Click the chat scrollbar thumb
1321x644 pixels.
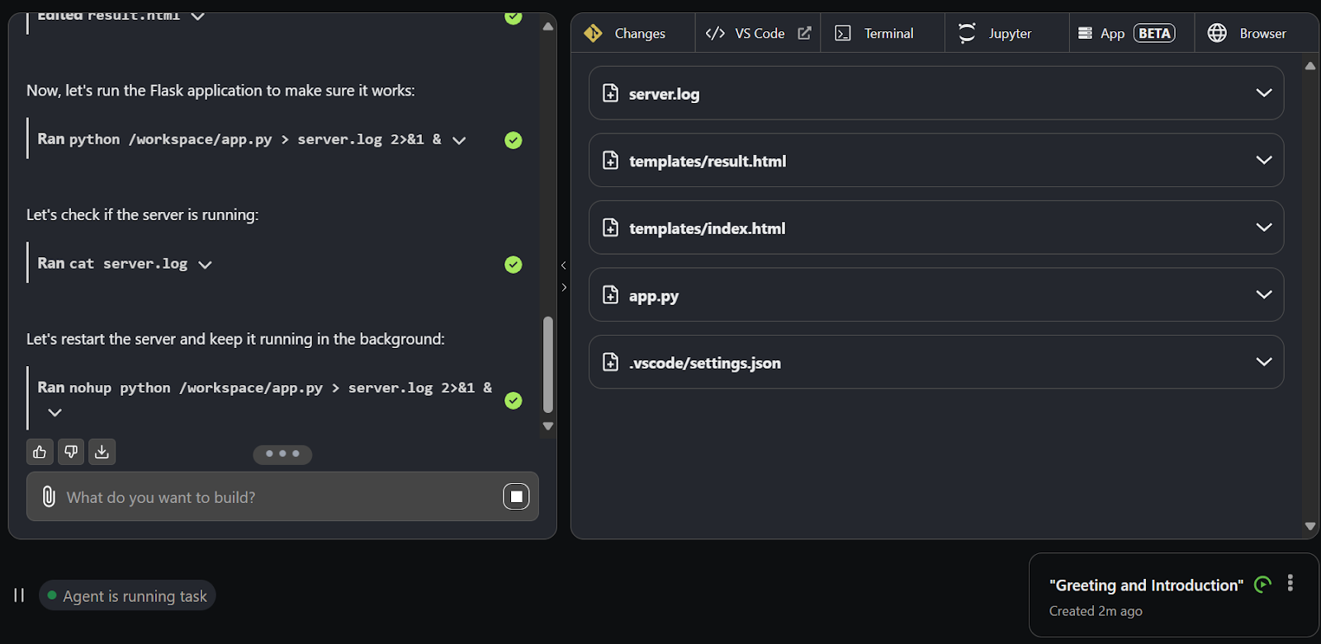pos(548,364)
